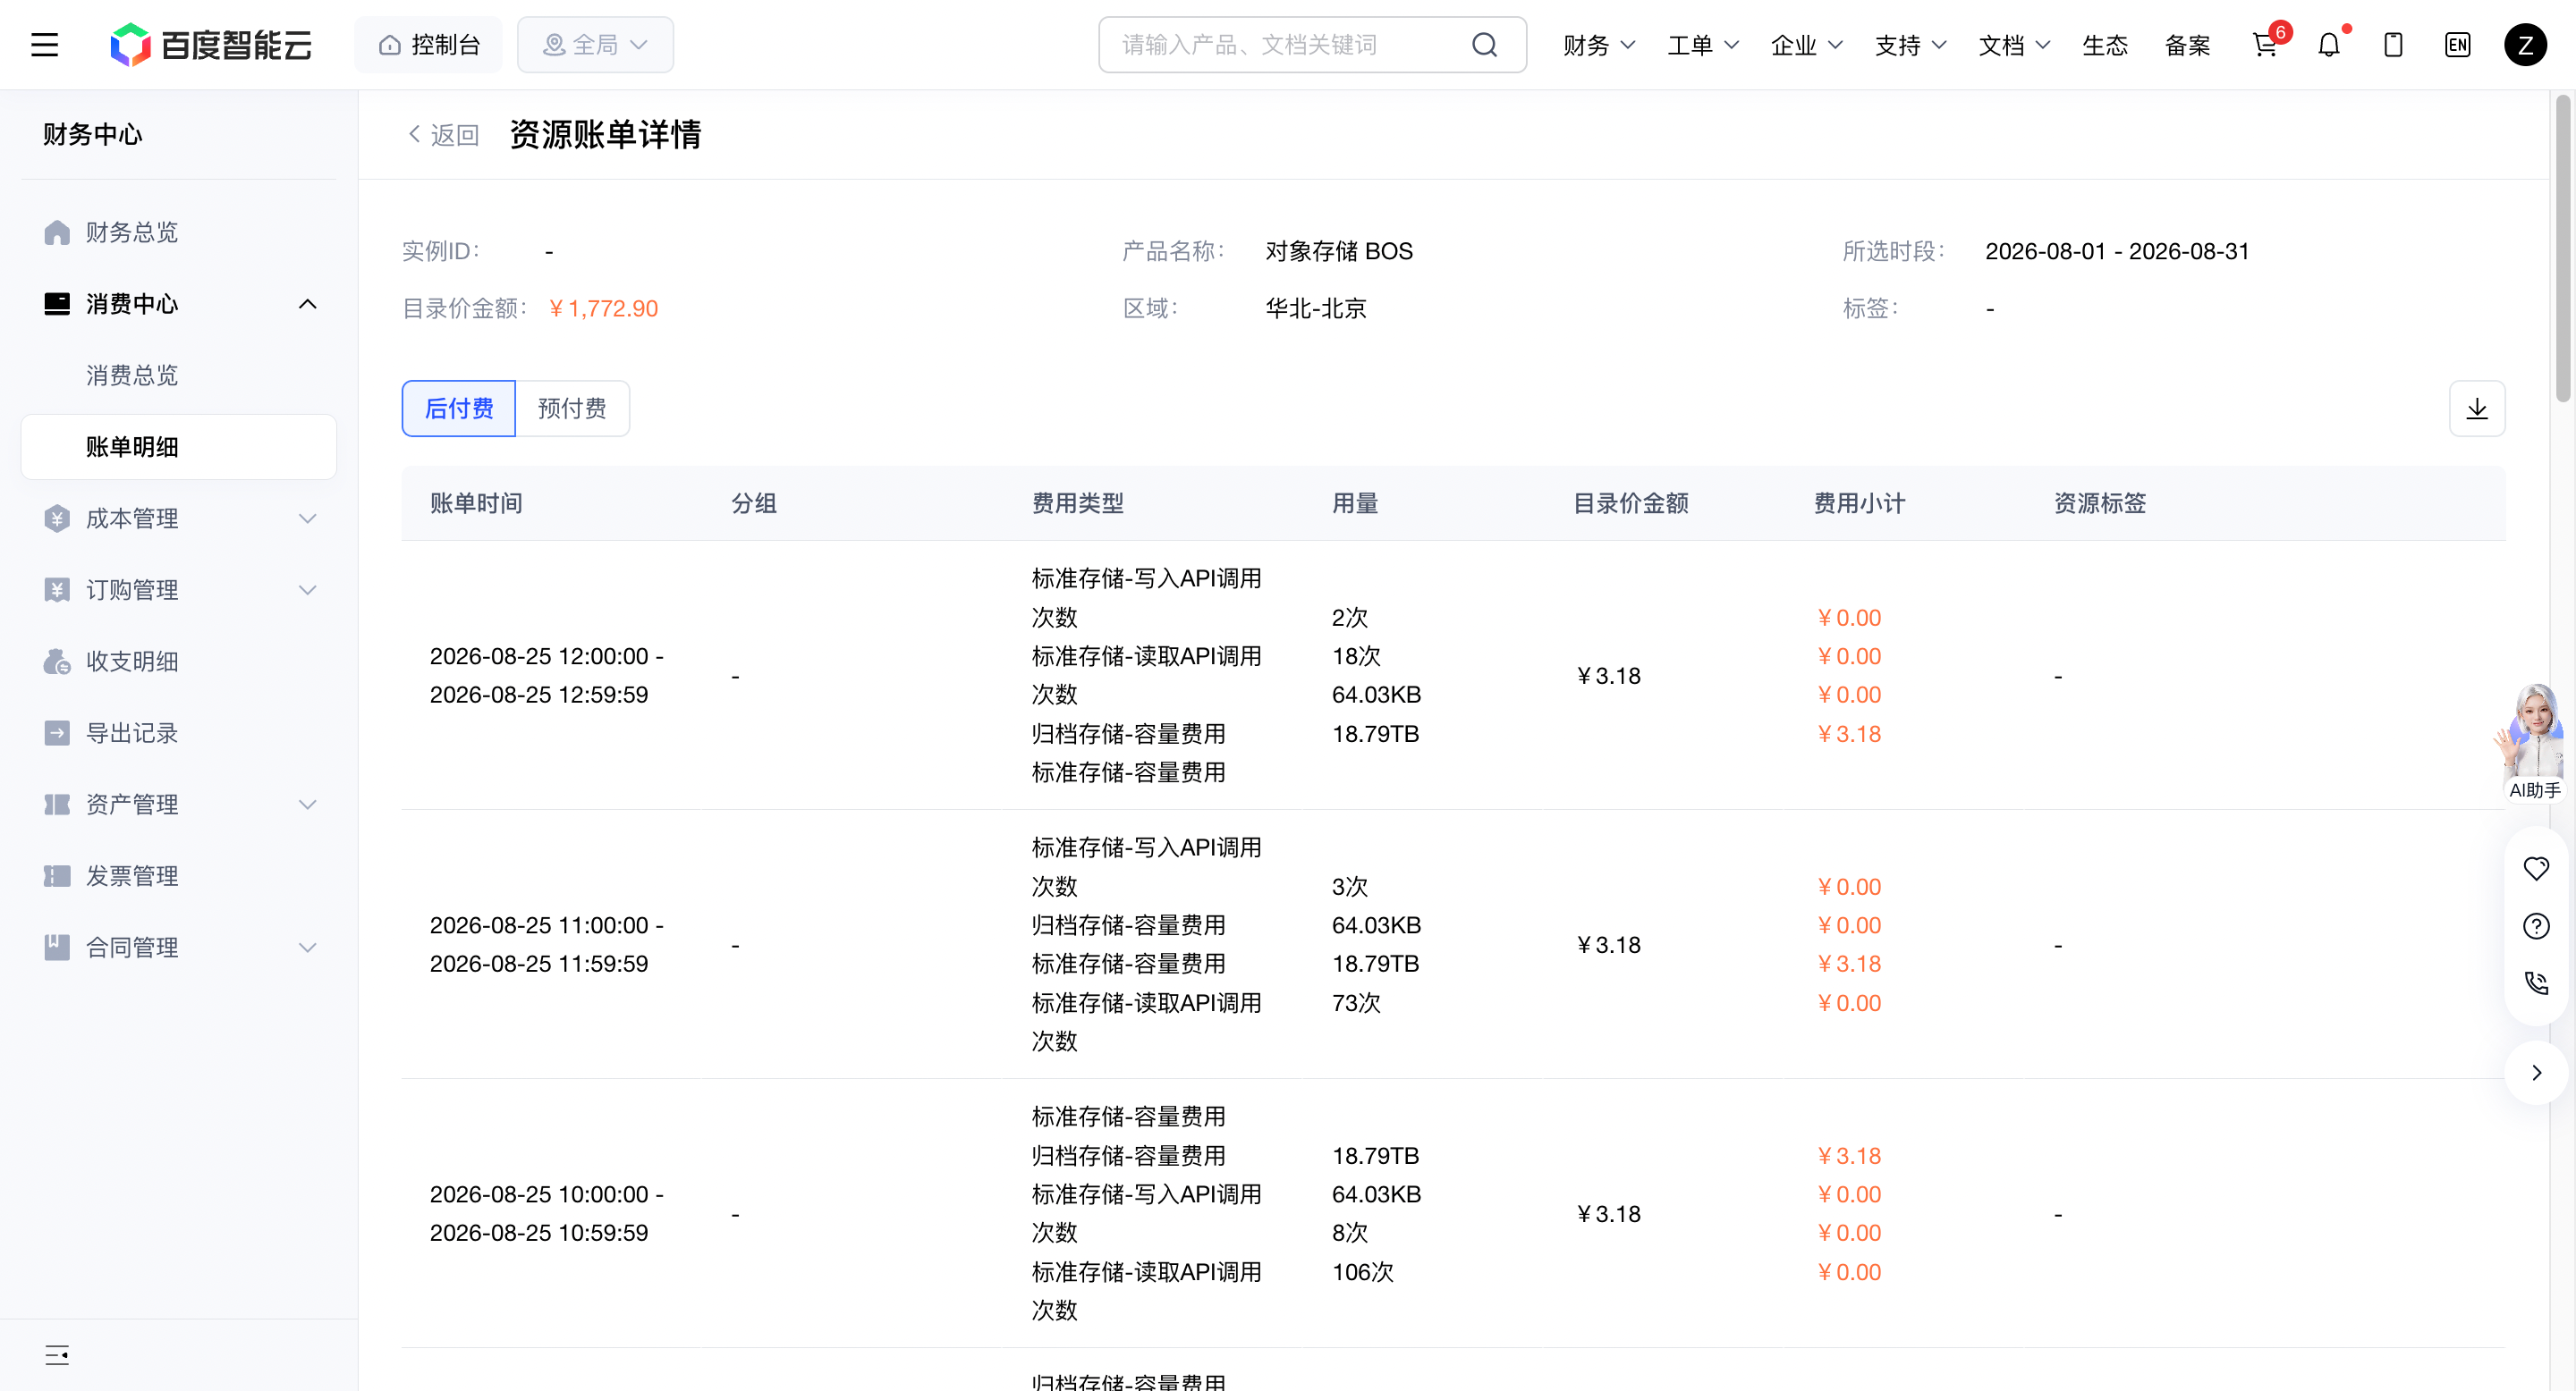Click the 对象存储 BOS product name
Image resolution: width=2576 pixels, height=1391 pixels.
(x=1339, y=251)
